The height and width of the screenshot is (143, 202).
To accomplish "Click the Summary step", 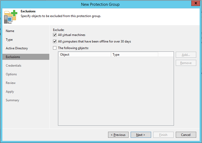I will [x=12, y=100].
